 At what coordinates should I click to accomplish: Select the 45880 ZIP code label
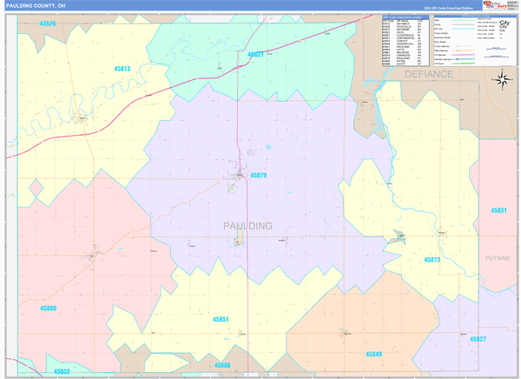coord(48,308)
